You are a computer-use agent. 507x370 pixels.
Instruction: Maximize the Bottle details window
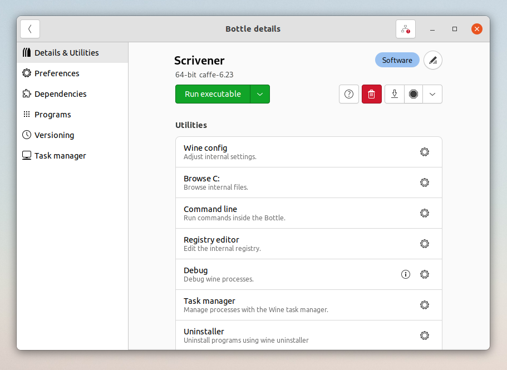coord(455,29)
